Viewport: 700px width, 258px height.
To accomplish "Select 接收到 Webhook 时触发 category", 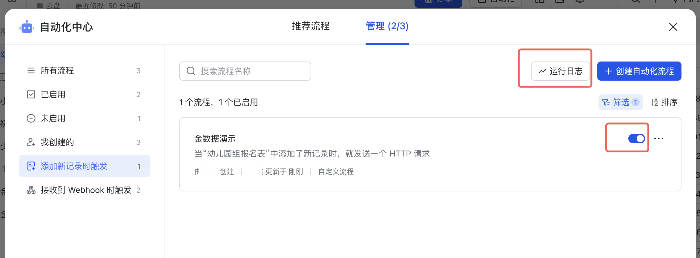I will pos(85,190).
